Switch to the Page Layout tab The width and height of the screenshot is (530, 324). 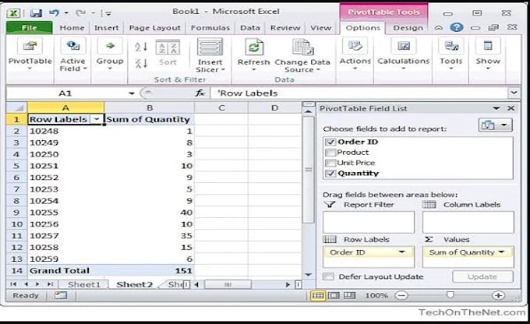pyautogui.click(x=155, y=28)
